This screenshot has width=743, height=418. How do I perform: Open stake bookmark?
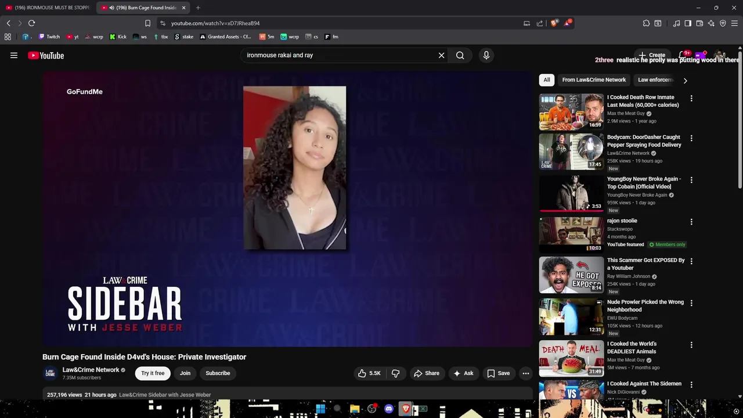[184, 37]
